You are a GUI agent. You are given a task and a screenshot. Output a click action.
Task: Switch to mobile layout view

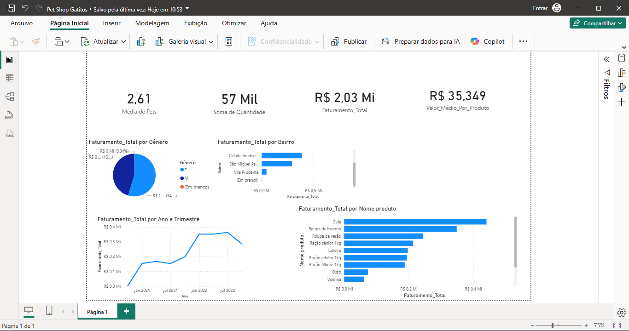[x=49, y=311]
